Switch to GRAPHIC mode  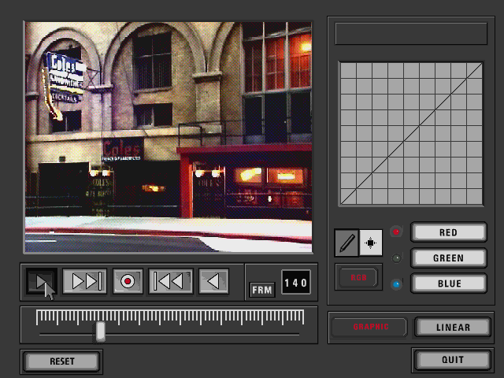tap(370, 327)
